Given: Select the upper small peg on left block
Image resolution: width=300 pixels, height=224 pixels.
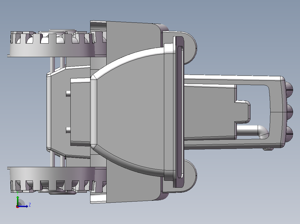Looking at the screenshot, I should pos(68,94).
